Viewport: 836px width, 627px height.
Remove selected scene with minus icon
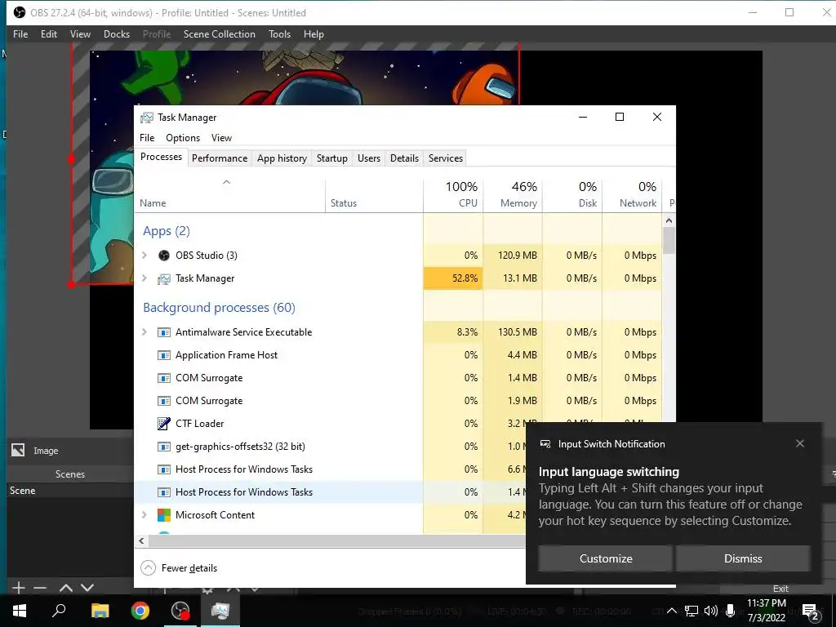point(40,588)
